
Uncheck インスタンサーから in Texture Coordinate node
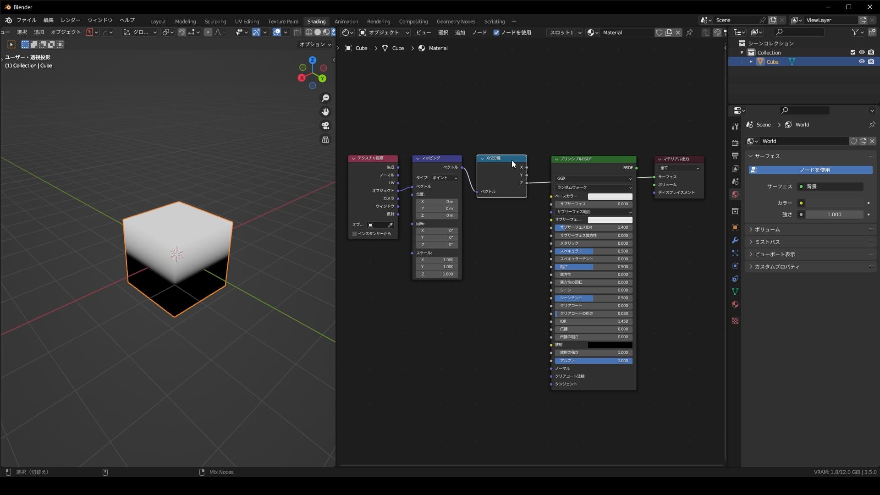(354, 233)
